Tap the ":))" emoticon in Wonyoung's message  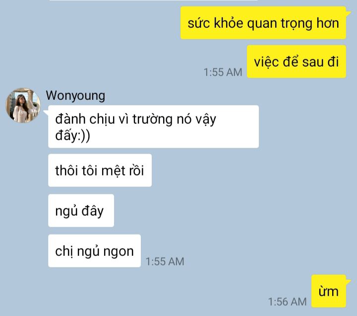click(x=84, y=136)
